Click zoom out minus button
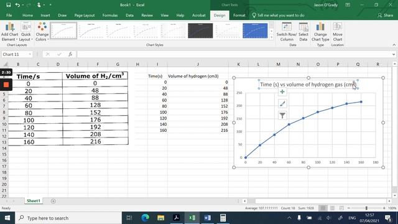This screenshot has height=224, width=398. coord(349,208)
